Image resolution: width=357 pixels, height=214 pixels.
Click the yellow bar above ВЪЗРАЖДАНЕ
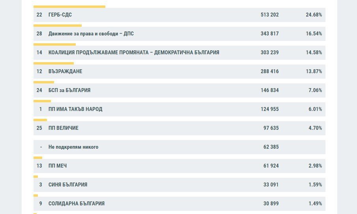point(54,63)
